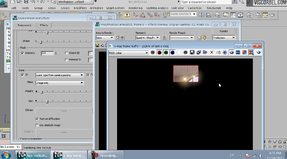The width and height of the screenshot is (287, 159).
Task: Open the Production render mode dropdown
Action: (224, 38)
